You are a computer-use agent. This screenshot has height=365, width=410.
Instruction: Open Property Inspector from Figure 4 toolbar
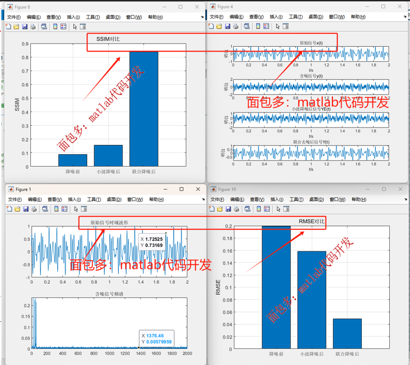(286, 27)
